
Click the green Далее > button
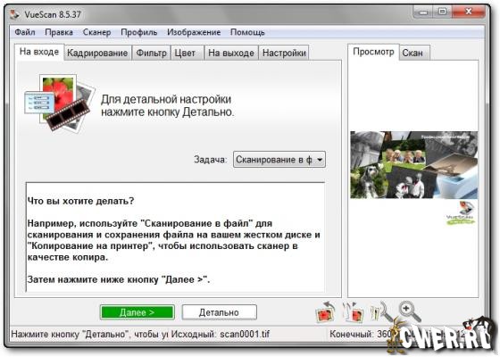137,312
